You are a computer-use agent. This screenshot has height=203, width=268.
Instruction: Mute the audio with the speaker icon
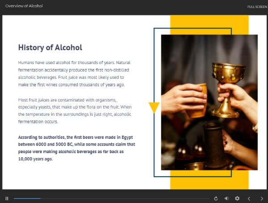pos(226,198)
